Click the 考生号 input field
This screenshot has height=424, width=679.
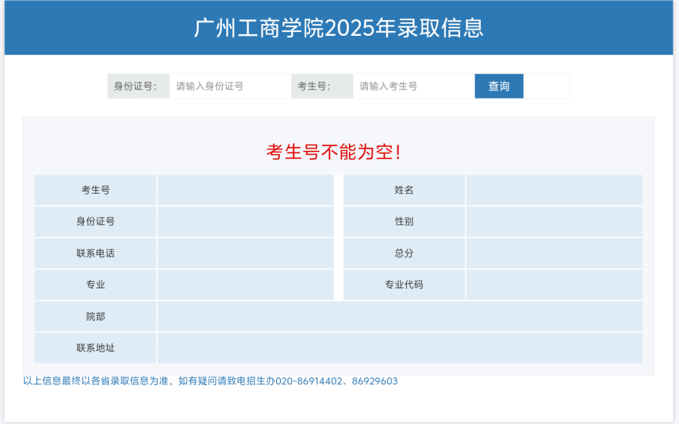click(x=412, y=86)
